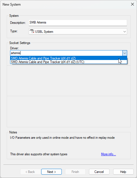137x178 pixels.
Task: Toggle the Driver combo box dropdown arrow
Action: tap(125, 53)
